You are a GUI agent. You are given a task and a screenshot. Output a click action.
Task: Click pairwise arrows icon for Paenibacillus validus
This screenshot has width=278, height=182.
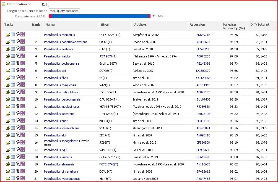(x=18, y=56)
